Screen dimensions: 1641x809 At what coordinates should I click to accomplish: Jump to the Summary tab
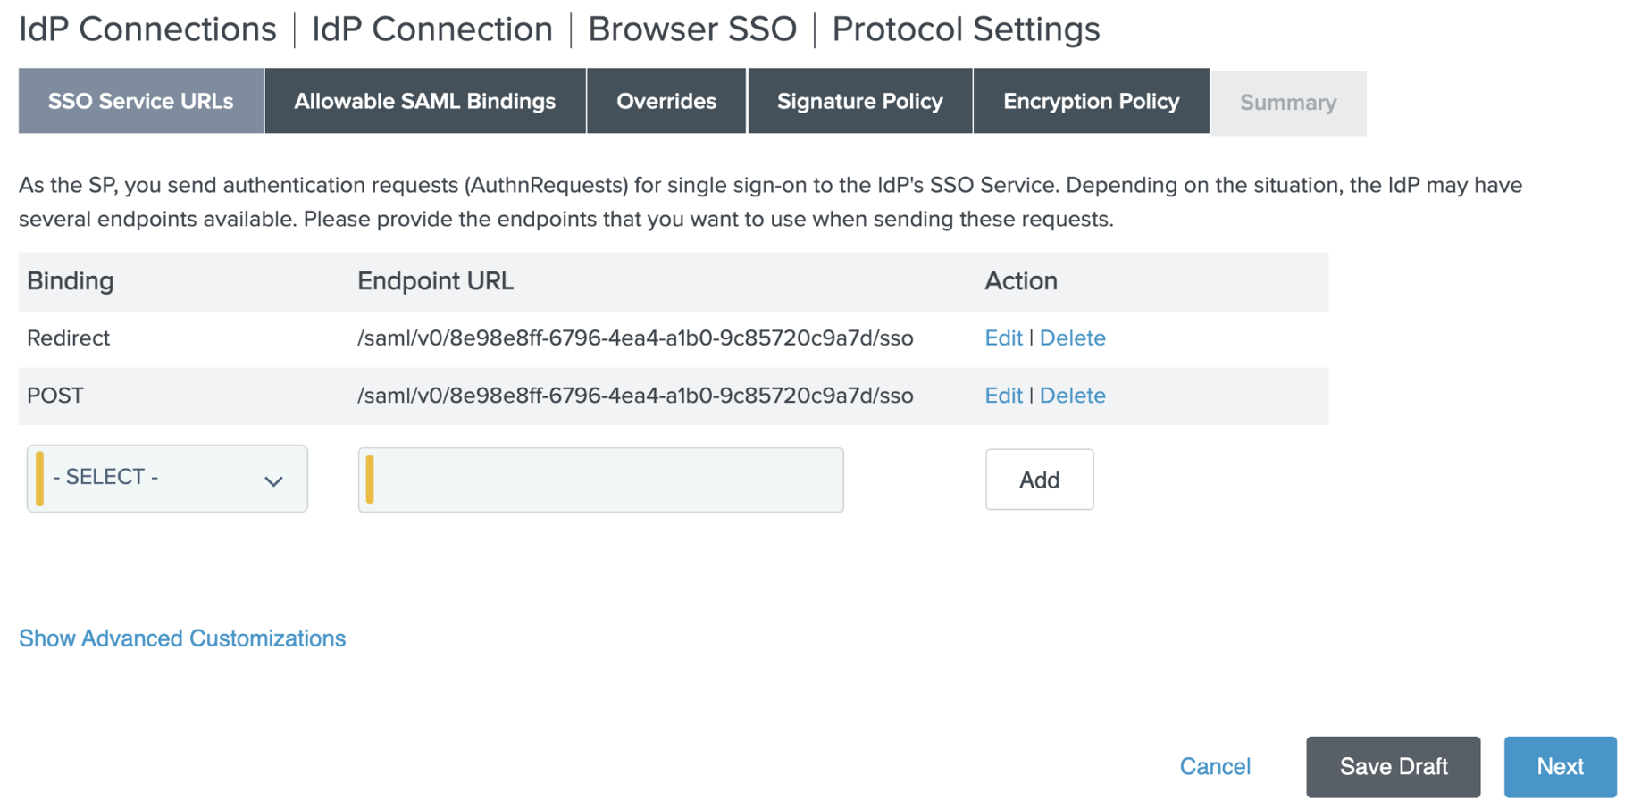1287,104
